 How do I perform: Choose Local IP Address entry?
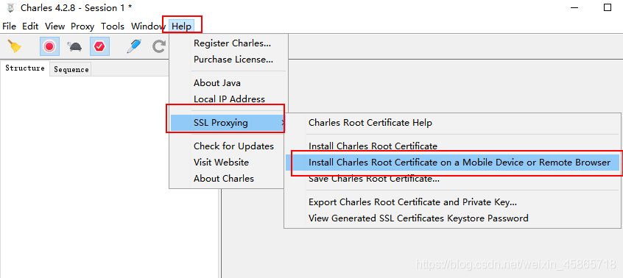[x=228, y=99]
